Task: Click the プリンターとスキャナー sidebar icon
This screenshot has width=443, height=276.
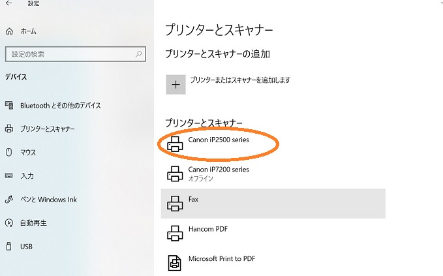Action: coord(9,129)
